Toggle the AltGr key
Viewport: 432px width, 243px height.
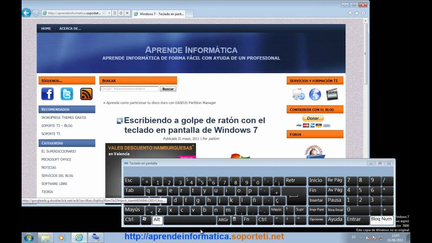coord(223,220)
